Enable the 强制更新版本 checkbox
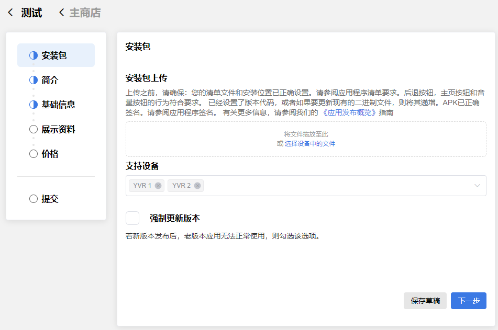The height and width of the screenshot is (330, 498). point(132,218)
